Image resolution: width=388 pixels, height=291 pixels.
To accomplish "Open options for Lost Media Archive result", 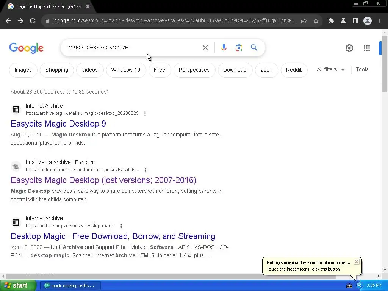I will coord(145,170).
